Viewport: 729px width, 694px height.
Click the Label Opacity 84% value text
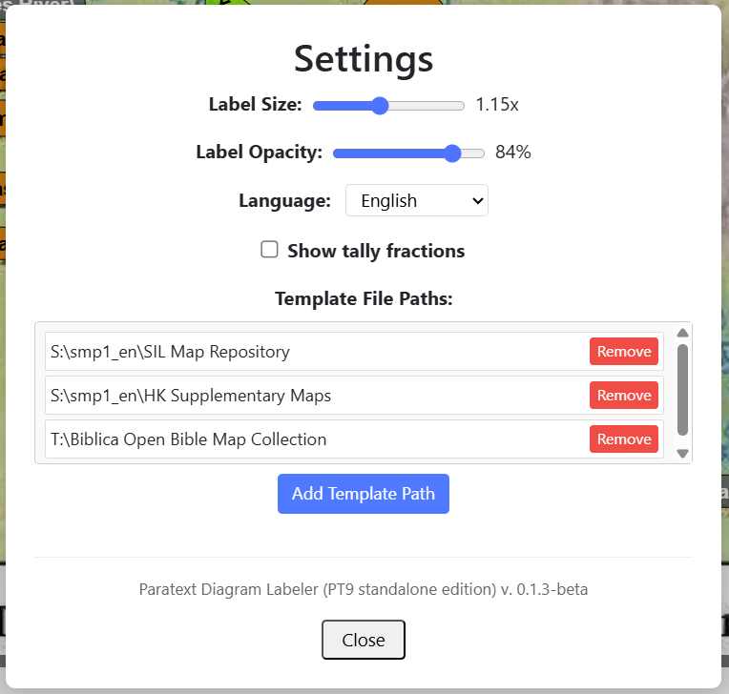512,153
